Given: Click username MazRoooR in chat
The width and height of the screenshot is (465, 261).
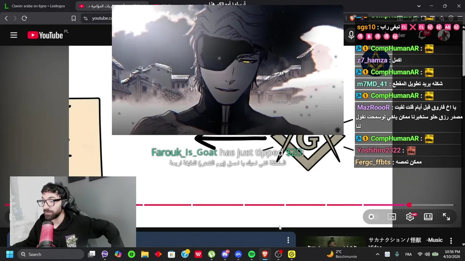Looking at the screenshot, I should (373, 107).
